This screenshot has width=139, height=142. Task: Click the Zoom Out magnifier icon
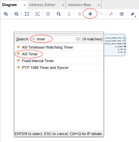click(16, 14)
